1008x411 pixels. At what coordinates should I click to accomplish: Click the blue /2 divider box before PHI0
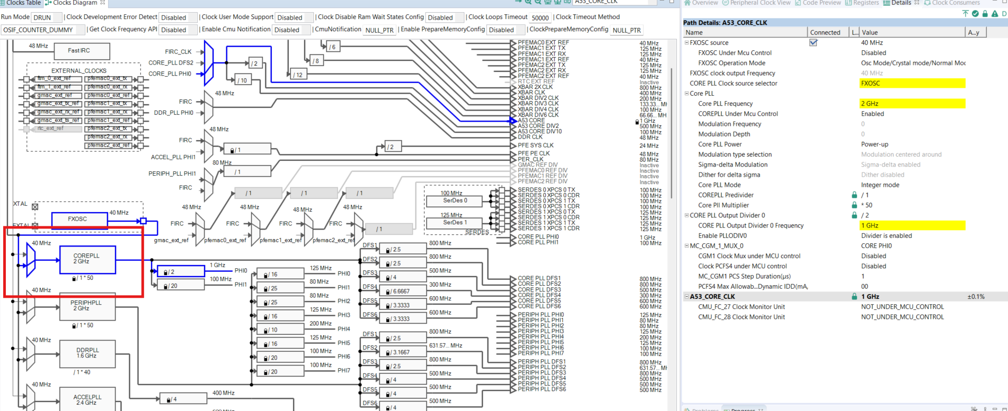tap(181, 271)
